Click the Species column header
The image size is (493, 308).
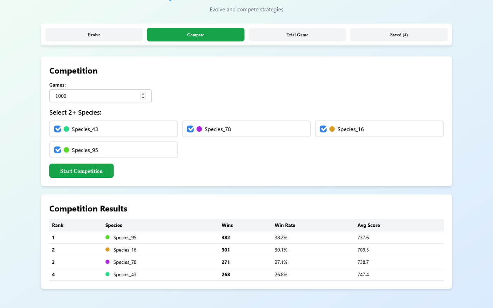(x=114, y=225)
